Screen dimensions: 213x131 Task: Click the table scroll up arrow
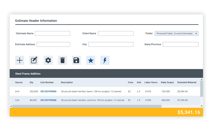coord(202,79)
